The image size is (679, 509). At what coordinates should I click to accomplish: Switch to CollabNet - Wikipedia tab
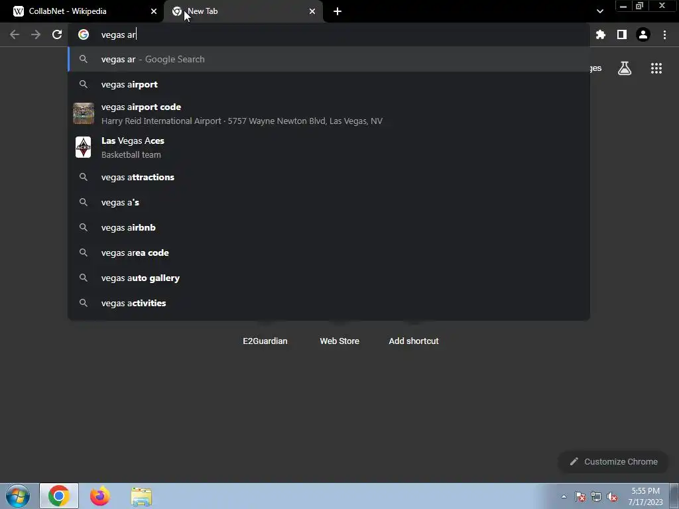click(x=82, y=11)
